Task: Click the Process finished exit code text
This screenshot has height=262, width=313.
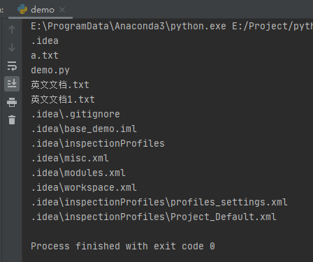Action: pyautogui.click(x=123, y=247)
